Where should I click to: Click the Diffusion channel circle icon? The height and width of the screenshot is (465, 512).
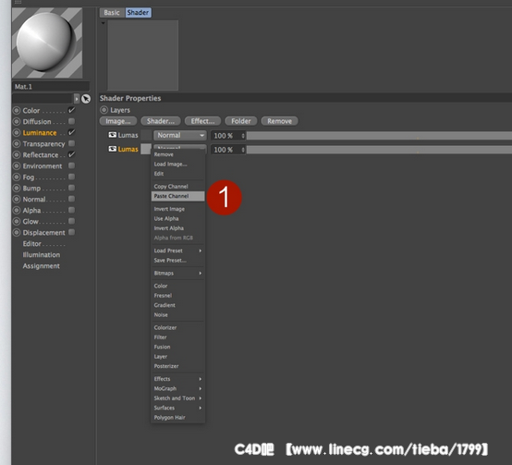17,121
